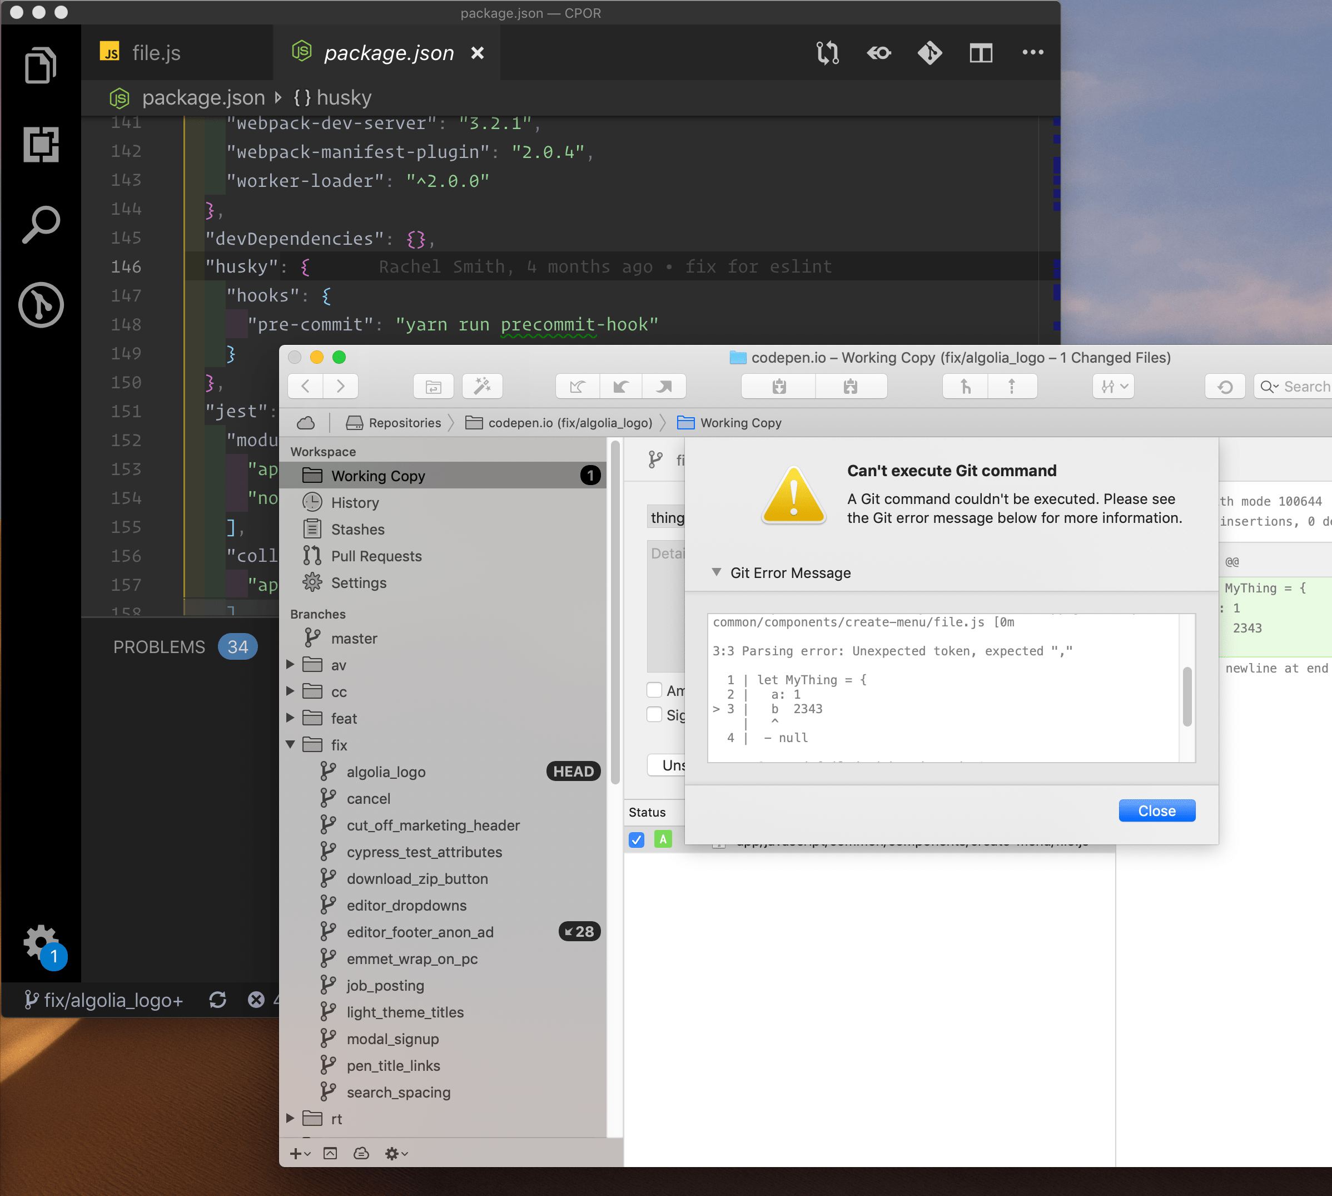
Task: Expand the feat branches folder
Action: coord(290,718)
